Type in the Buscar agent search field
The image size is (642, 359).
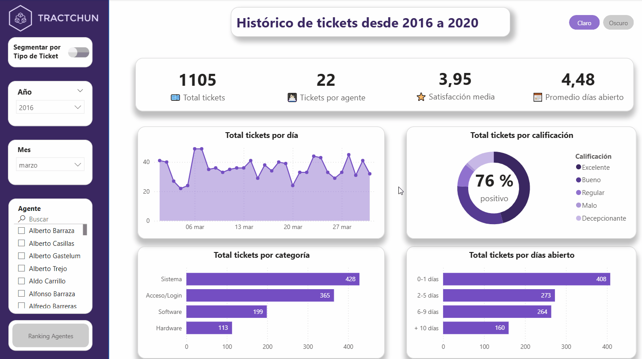click(53, 219)
